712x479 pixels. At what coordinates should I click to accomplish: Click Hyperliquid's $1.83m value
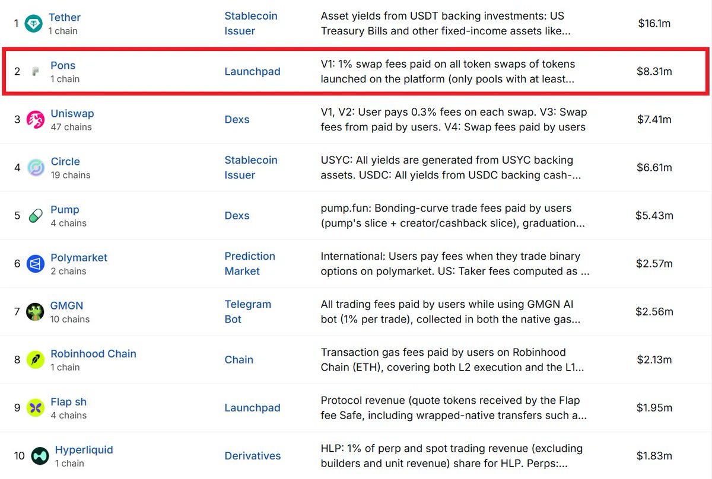654,456
